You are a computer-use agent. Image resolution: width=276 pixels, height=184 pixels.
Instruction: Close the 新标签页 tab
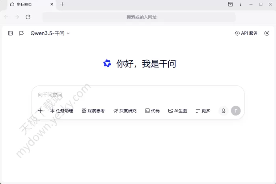tap(52, 4)
